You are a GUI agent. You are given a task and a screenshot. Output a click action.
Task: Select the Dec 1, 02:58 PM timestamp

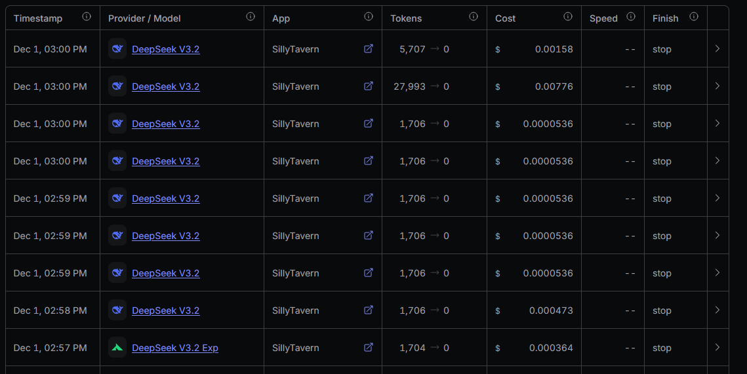click(x=50, y=310)
